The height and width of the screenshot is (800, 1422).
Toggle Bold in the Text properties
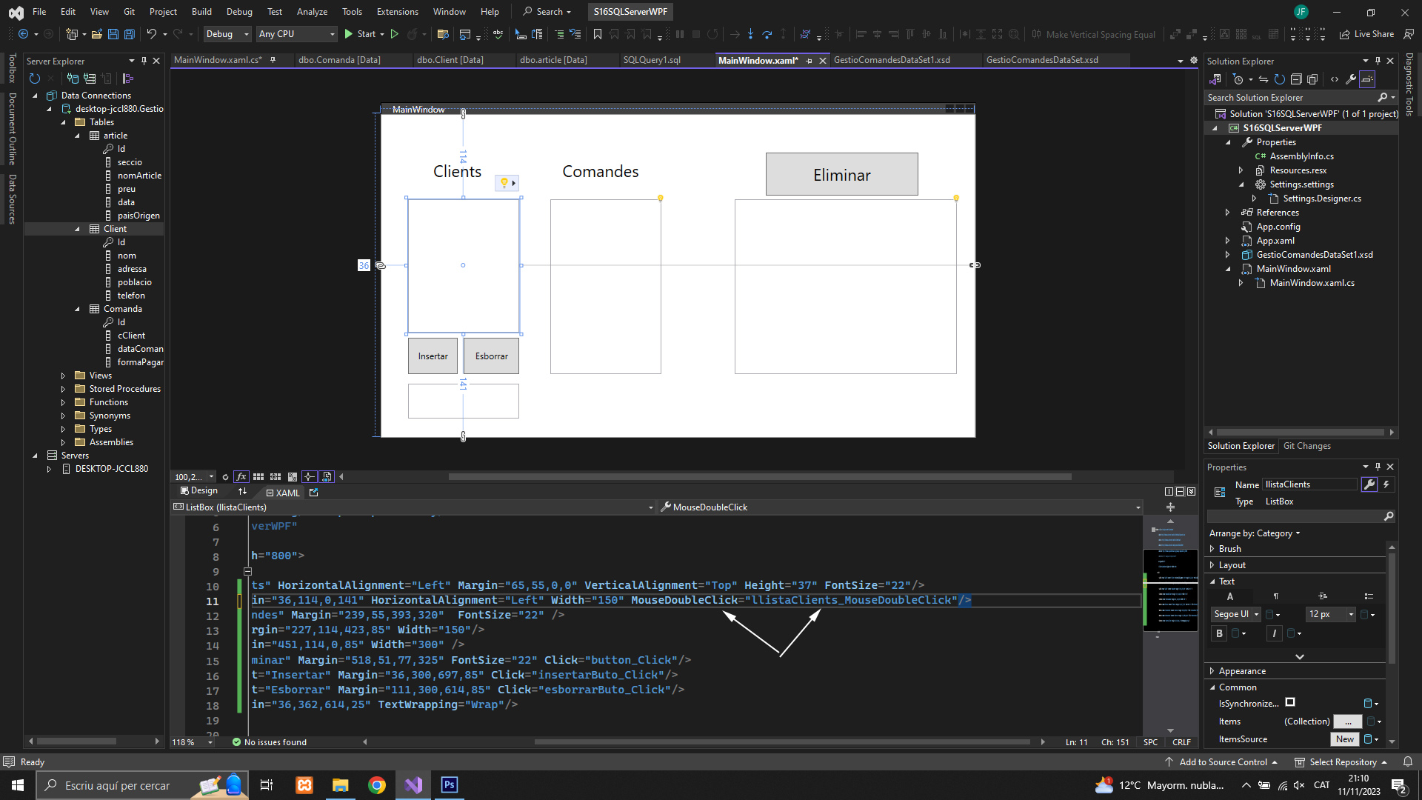pos(1219,633)
